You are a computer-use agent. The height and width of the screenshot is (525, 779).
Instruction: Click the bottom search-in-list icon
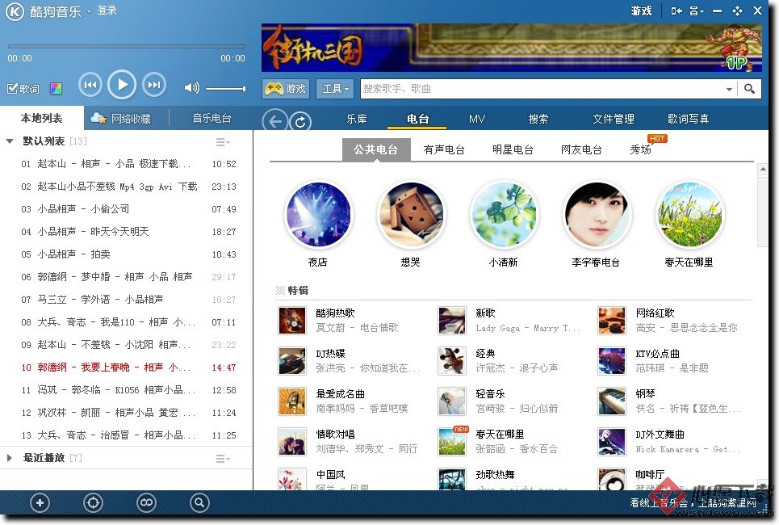point(199,503)
